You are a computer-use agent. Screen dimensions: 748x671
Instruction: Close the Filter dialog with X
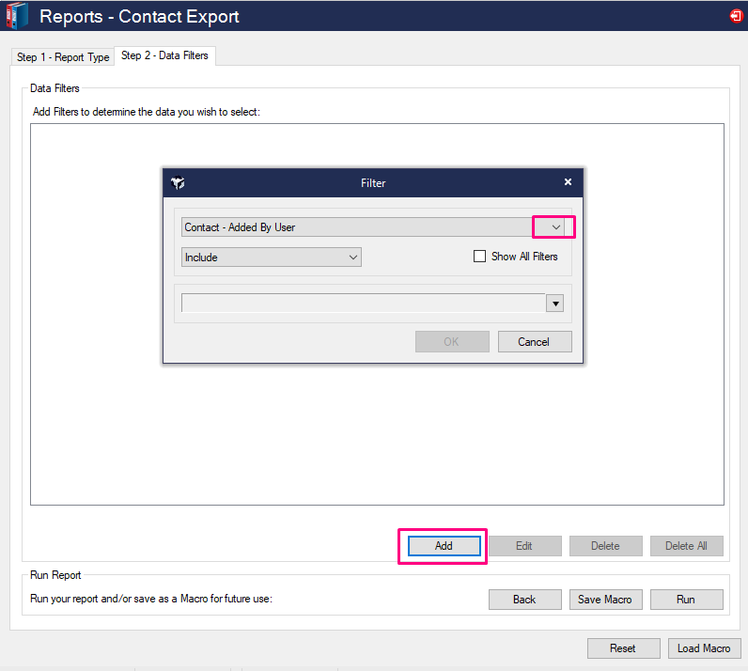[568, 182]
